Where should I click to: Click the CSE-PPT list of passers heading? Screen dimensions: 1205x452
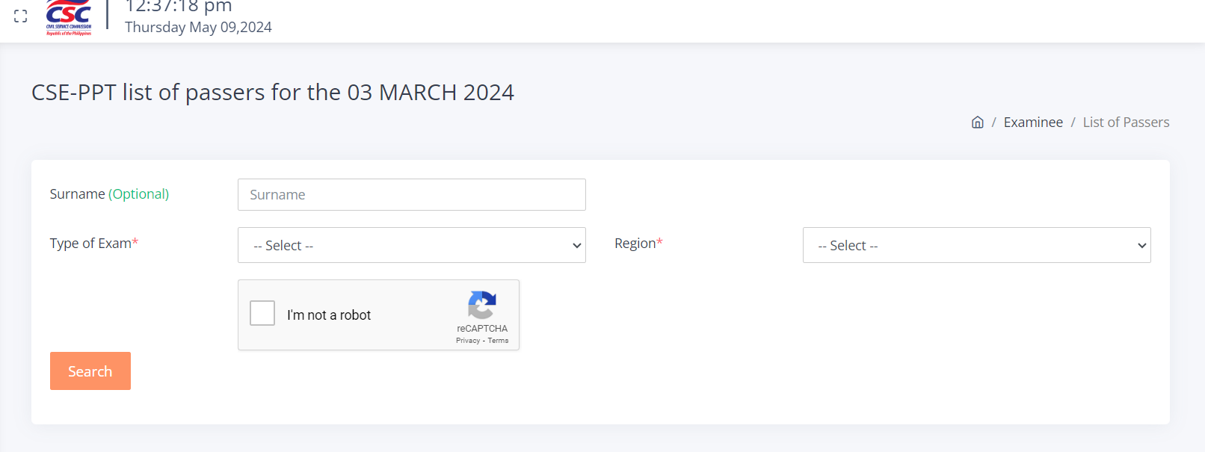[x=273, y=93]
